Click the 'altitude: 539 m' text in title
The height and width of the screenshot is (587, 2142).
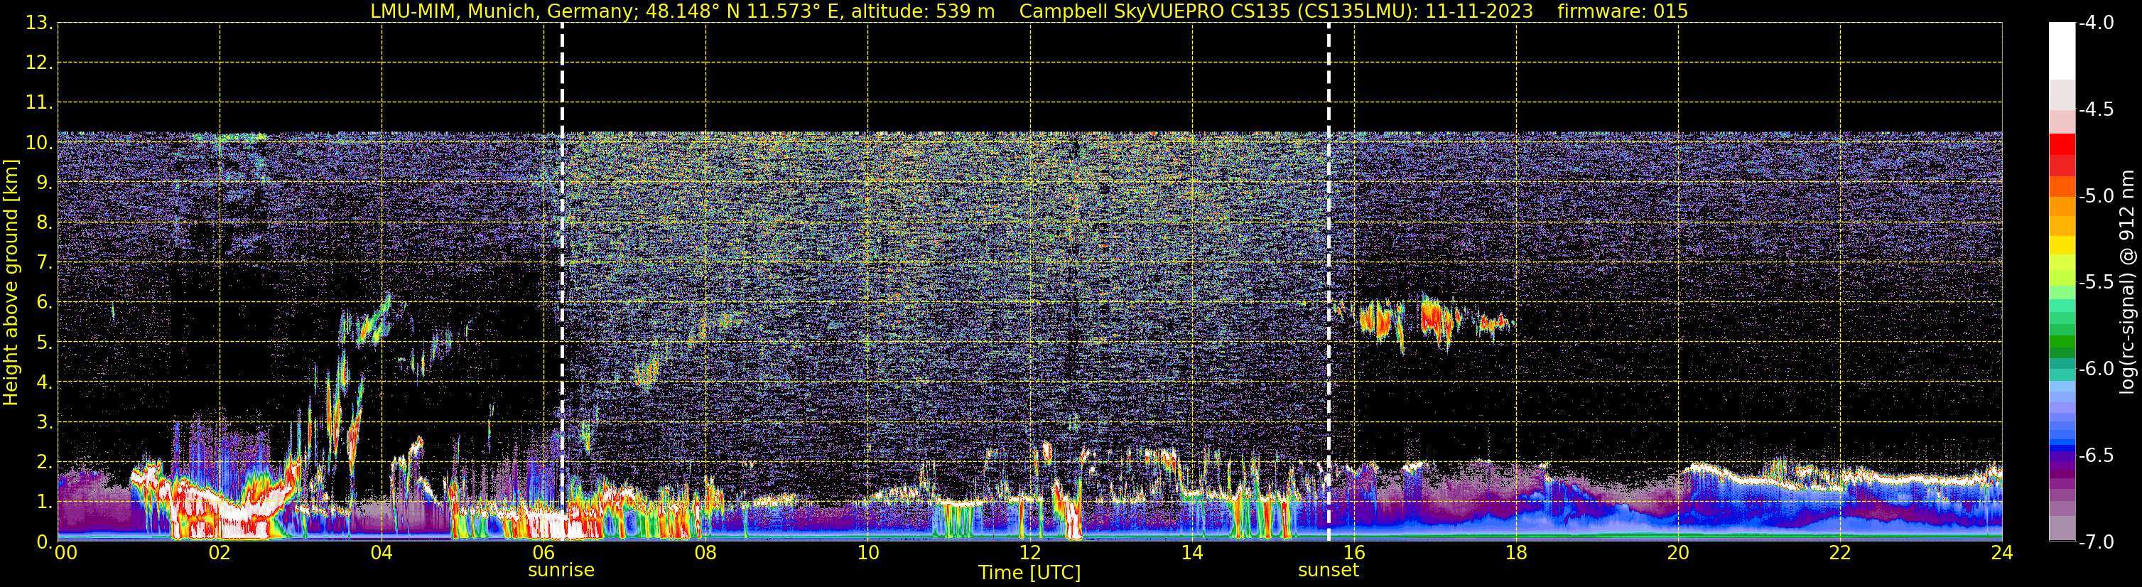[923, 11]
